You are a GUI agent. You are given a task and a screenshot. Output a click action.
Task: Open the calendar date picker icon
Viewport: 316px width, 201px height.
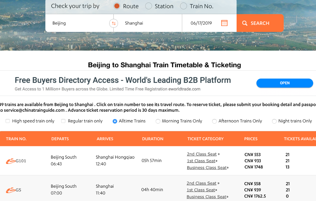pyautogui.click(x=224, y=23)
